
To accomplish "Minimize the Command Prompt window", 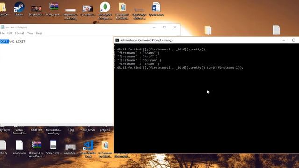I will [x=284, y=40].
